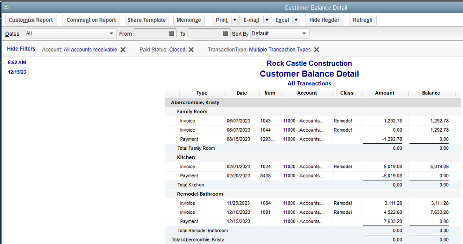Select the Date column header

242,93
